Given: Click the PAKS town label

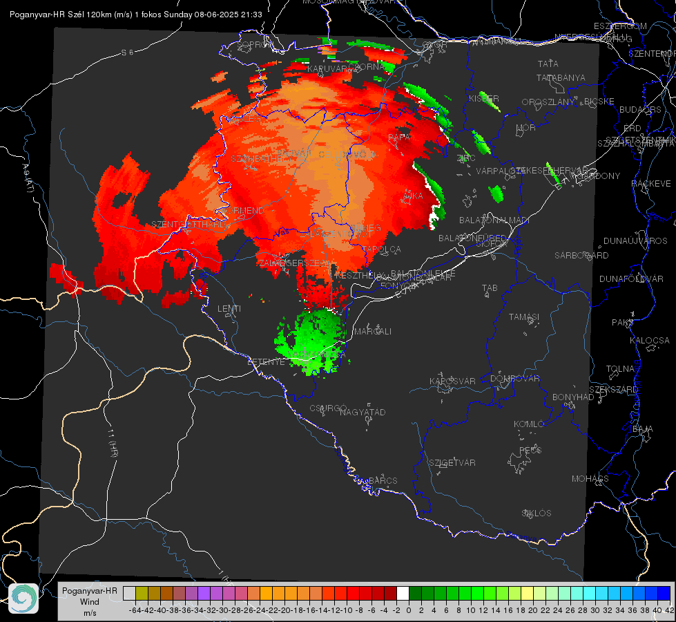Looking at the screenshot, I should click(623, 323).
